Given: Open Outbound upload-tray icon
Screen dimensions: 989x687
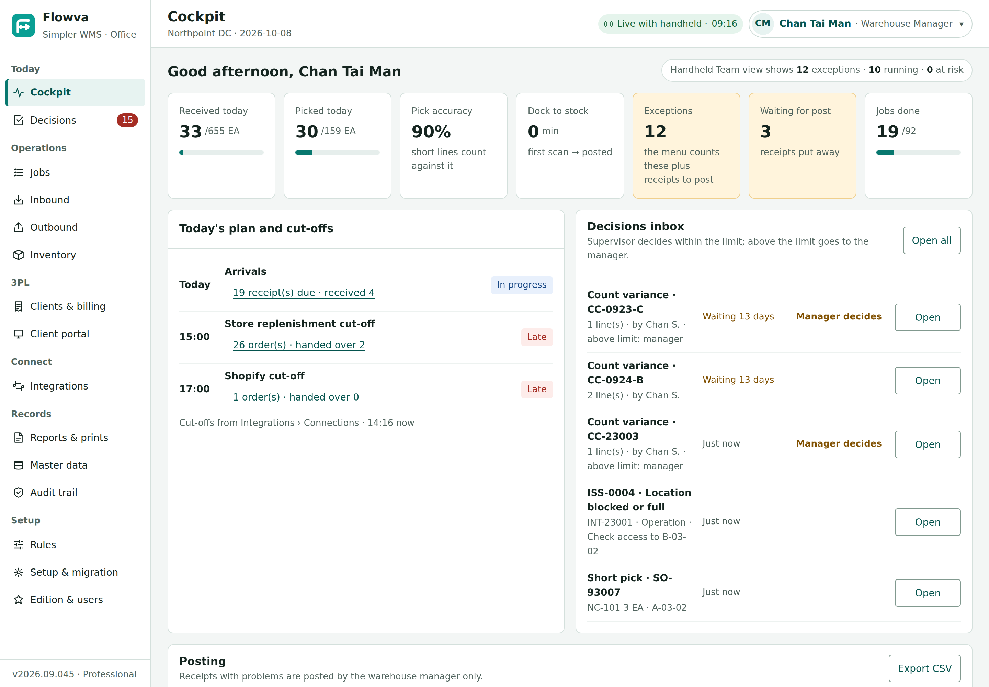Looking at the screenshot, I should pyautogui.click(x=19, y=227).
